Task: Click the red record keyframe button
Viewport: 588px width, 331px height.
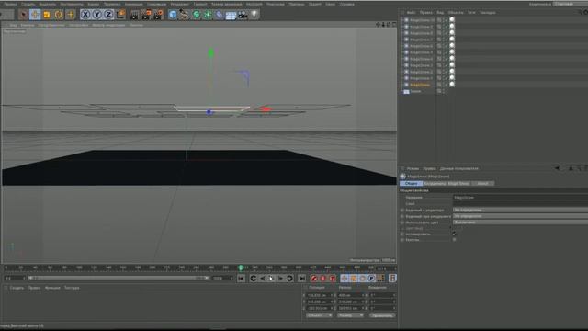Action: pos(314,279)
